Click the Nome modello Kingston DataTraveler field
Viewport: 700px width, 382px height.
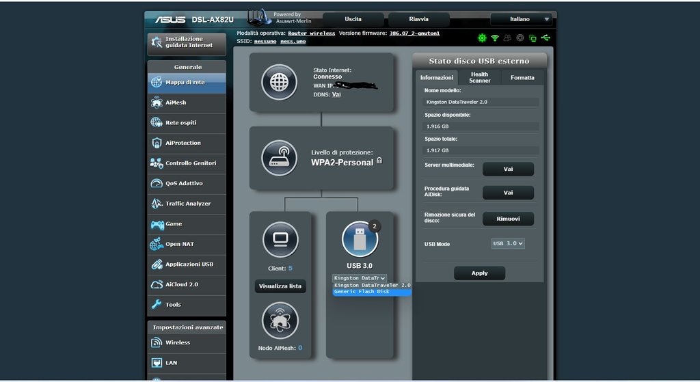click(481, 102)
